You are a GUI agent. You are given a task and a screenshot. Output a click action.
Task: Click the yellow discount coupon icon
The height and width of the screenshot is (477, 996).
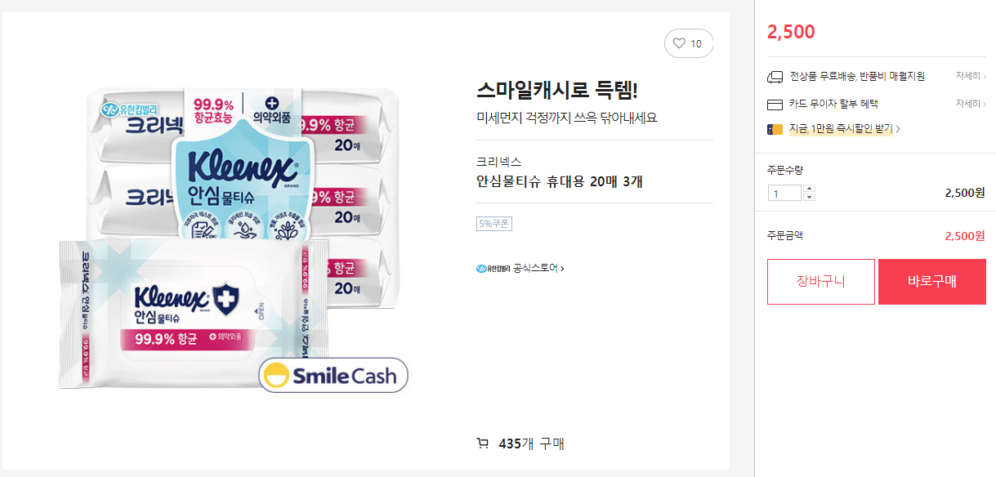775,129
